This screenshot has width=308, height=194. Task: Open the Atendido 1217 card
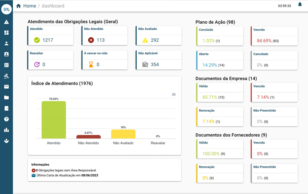pos(50,36)
